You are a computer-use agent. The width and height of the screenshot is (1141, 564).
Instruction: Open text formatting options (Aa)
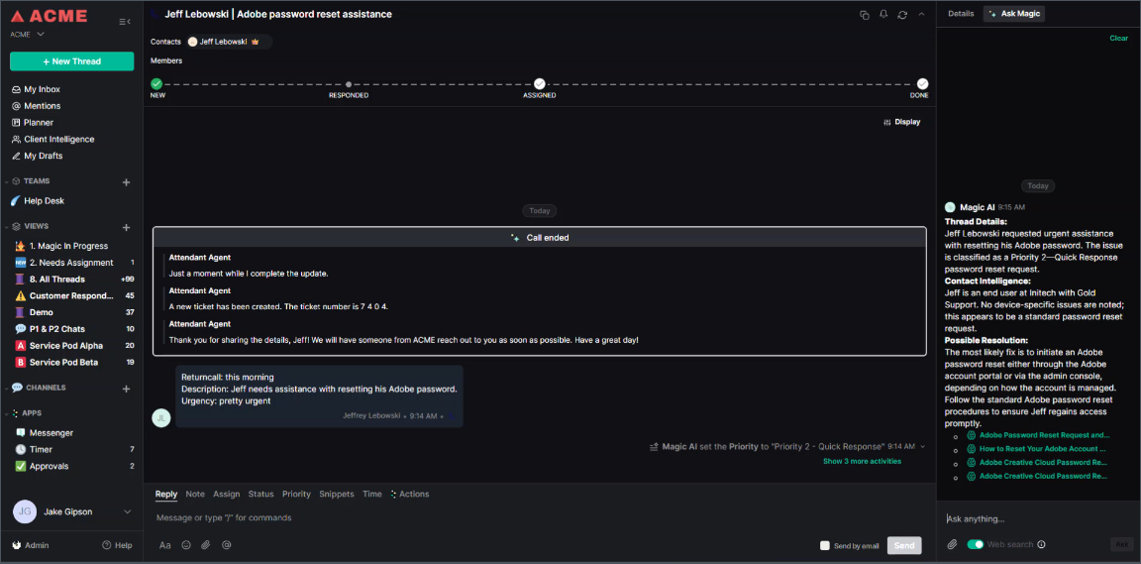(165, 545)
